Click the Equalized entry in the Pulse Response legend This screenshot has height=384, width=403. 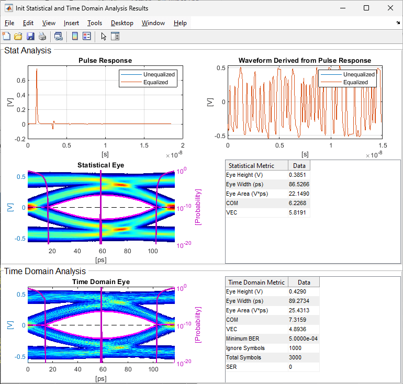click(x=155, y=82)
